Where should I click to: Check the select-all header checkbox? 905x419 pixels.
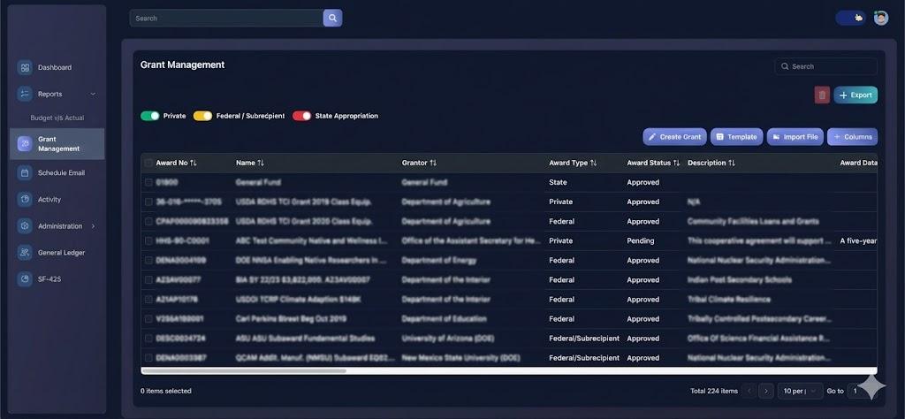tap(148, 163)
